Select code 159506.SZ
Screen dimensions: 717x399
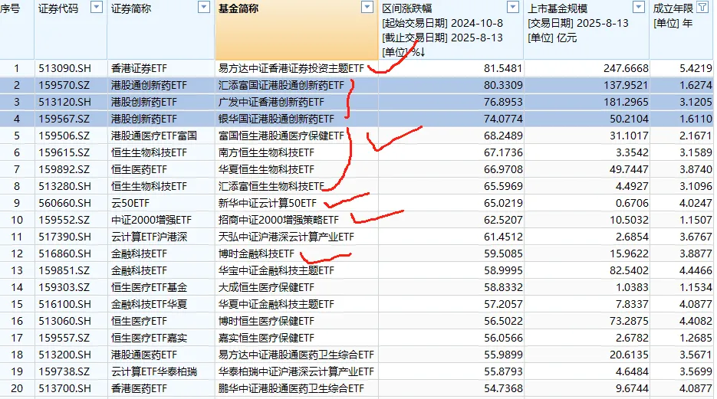point(64,136)
